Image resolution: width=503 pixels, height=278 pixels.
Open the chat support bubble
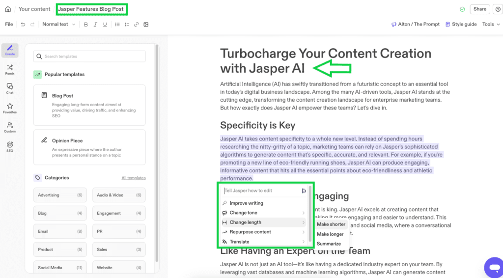(494, 267)
